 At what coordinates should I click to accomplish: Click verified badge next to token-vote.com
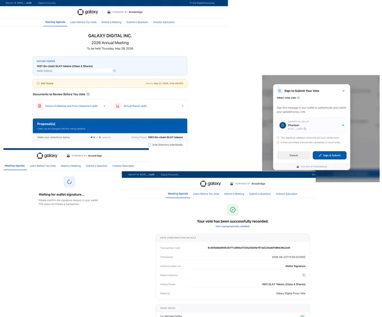tap(298, 98)
